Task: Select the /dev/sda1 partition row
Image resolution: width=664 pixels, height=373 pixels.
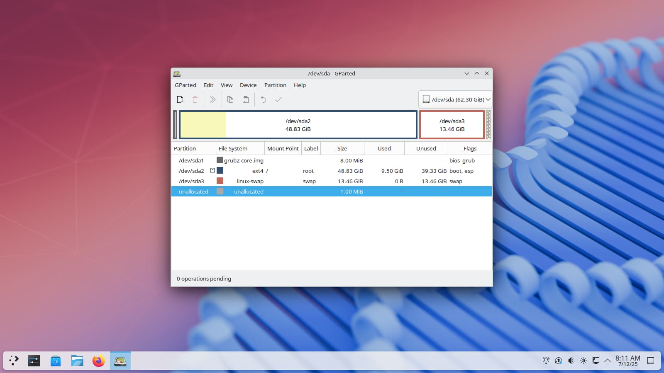Action: point(191,160)
